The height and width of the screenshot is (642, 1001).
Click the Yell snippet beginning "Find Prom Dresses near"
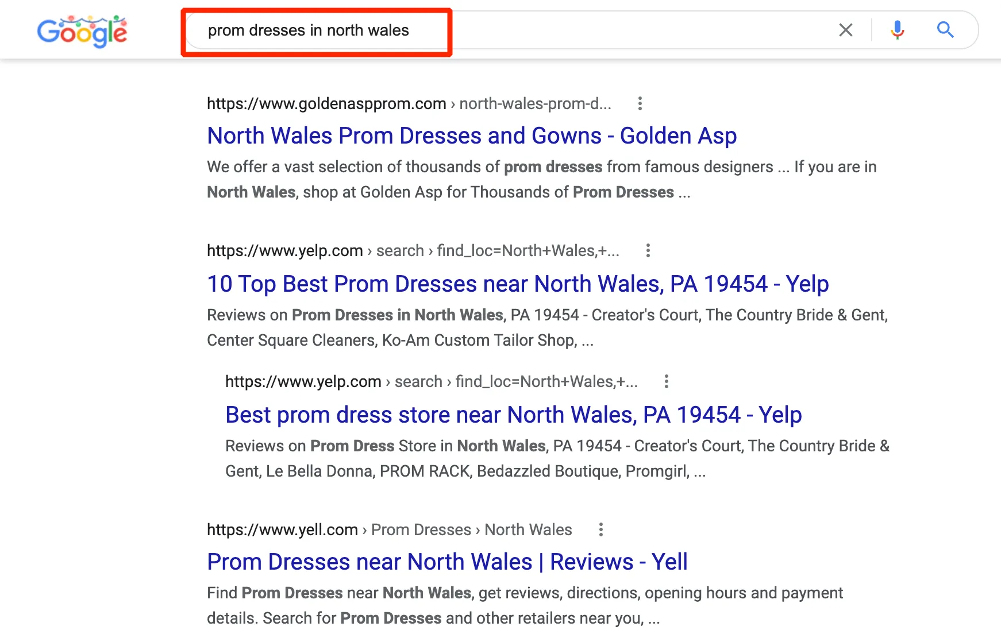[524, 605]
